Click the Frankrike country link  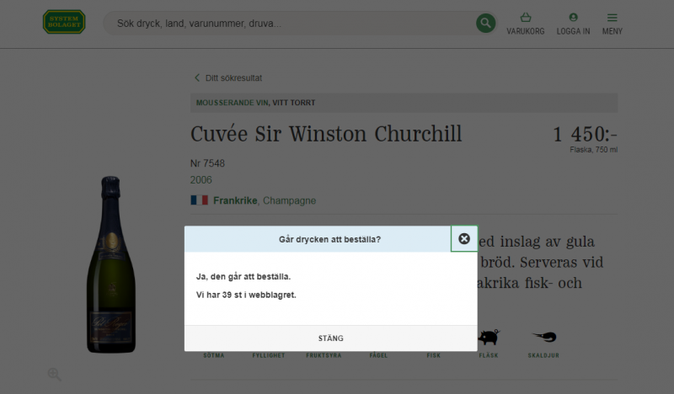coord(235,200)
